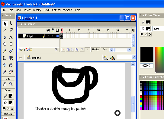Select the Lasso tool
Screen dimensions: 164x119
pyautogui.click(x=11, y=30)
